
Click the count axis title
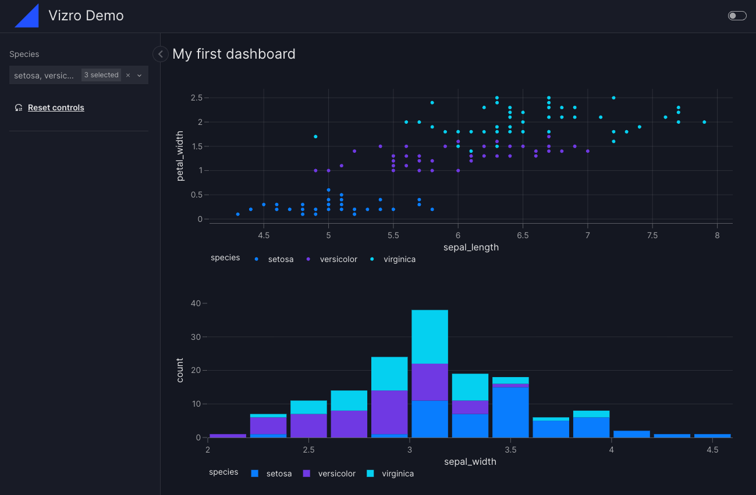pyautogui.click(x=180, y=370)
